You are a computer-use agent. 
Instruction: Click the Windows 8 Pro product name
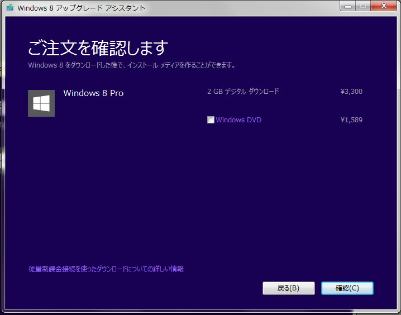(x=93, y=93)
